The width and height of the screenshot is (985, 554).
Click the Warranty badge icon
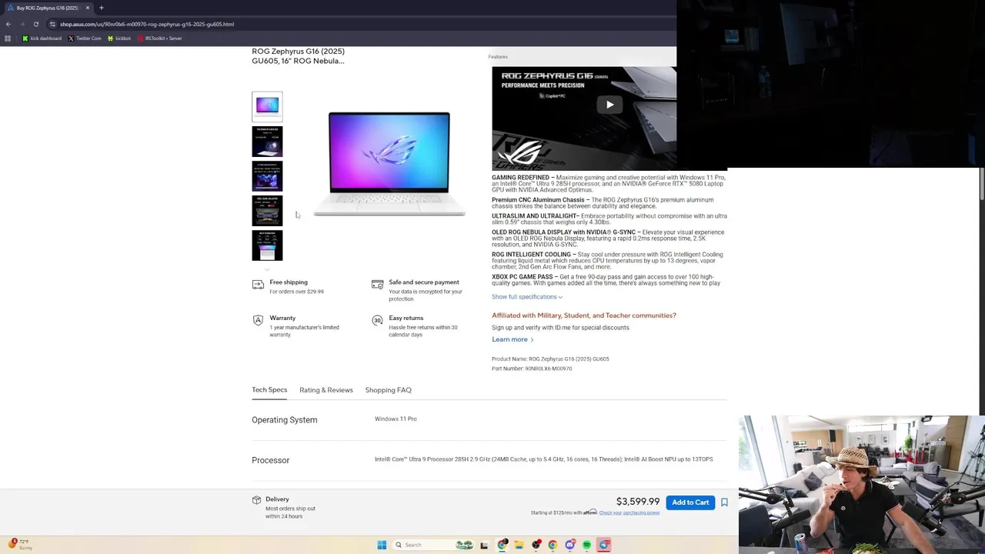tap(258, 320)
